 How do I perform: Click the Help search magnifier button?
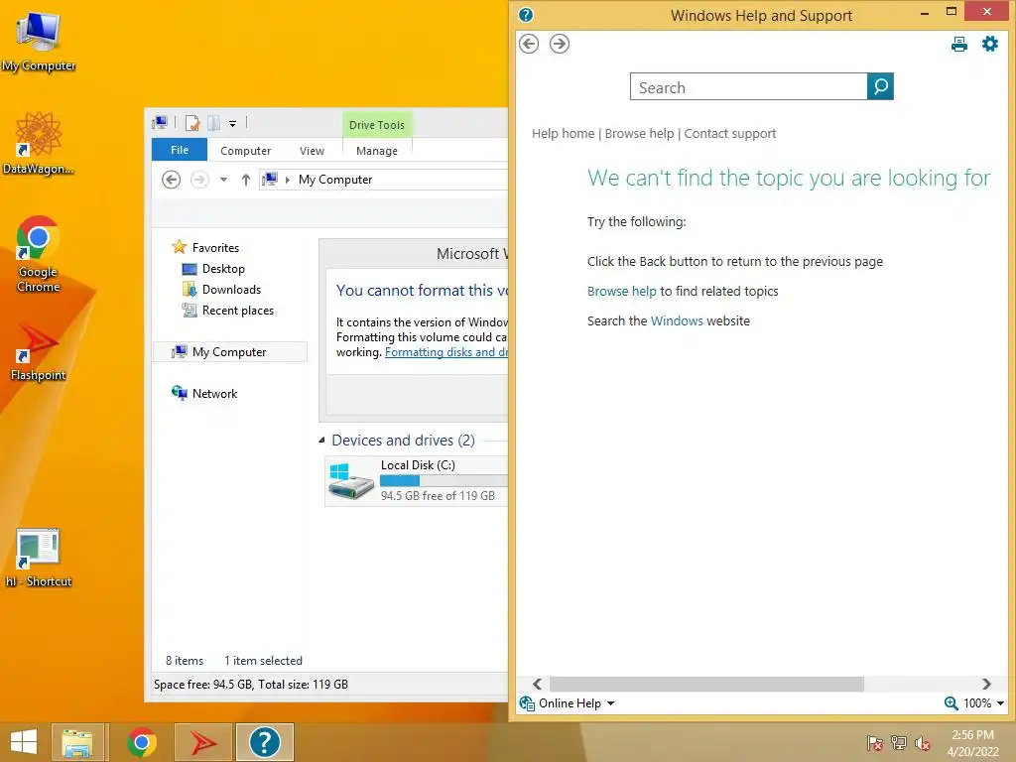tap(880, 86)
